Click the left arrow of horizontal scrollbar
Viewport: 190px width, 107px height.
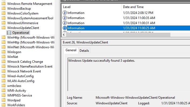(x=64, y=35)
